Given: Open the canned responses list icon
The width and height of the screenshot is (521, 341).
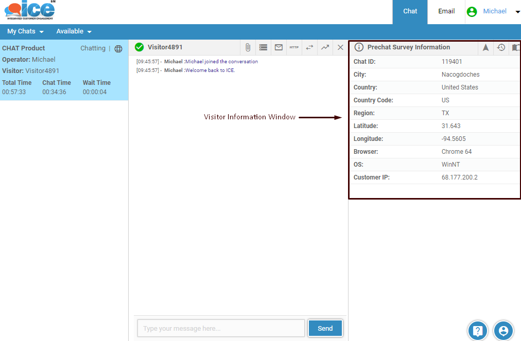Looking at the screenshot, I should [263, 47].
